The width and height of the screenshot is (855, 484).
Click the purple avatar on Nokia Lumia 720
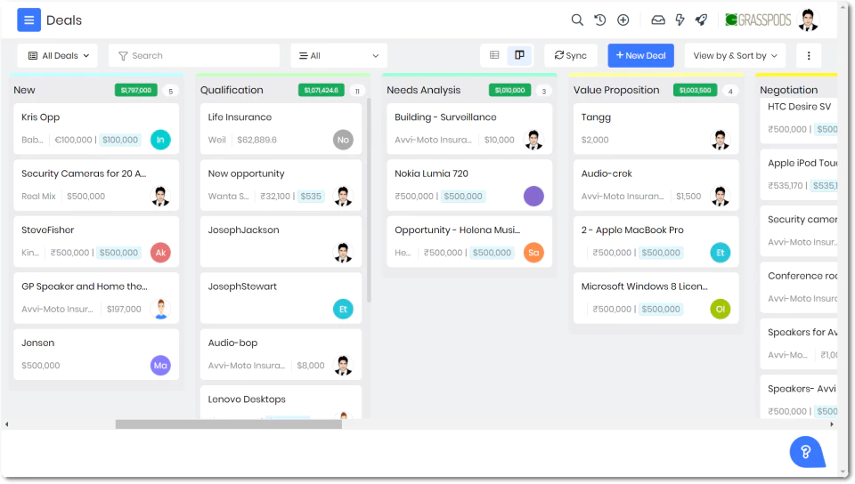tap(533, 196)
